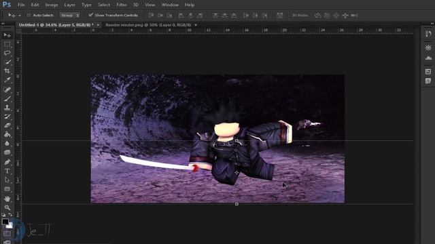Click Align Bottom Edges in options bar
Viewport: 435px width, 244px height.
tap(169, 15)
